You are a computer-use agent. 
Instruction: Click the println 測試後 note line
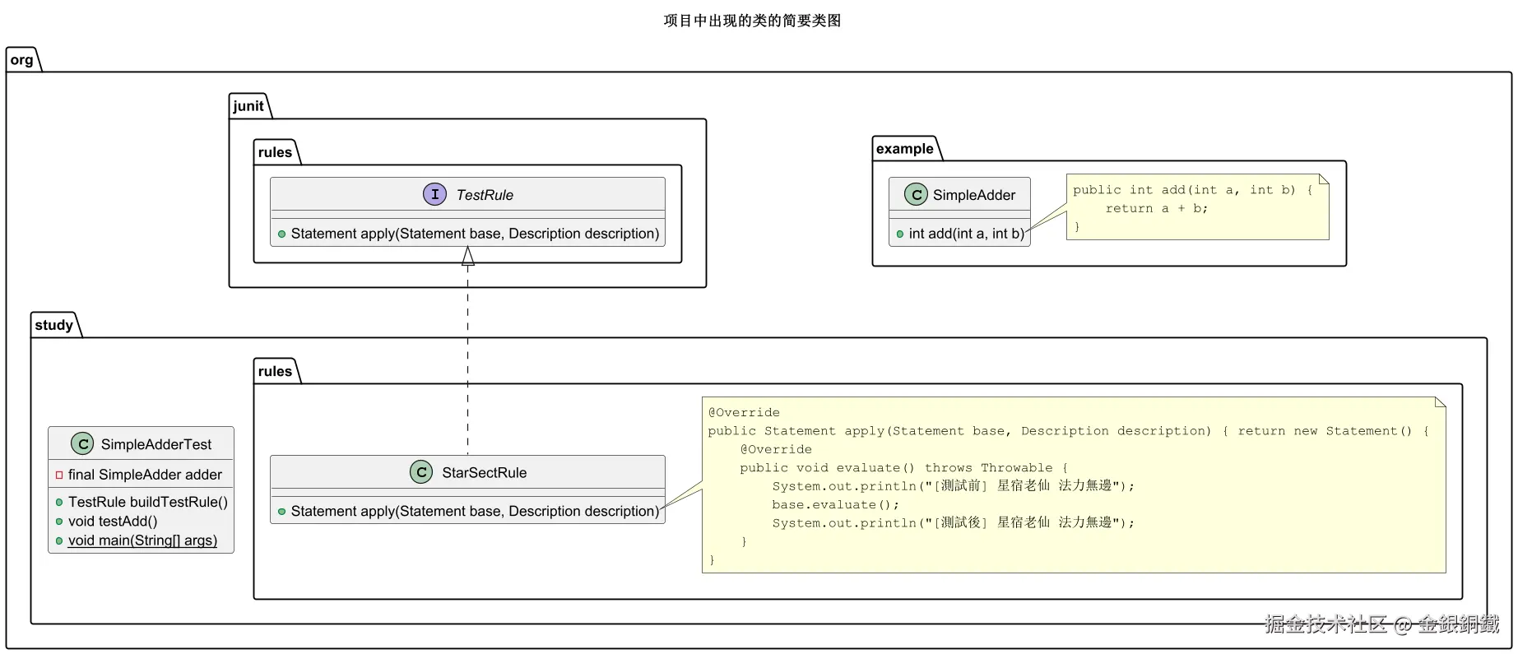[953, 523]
